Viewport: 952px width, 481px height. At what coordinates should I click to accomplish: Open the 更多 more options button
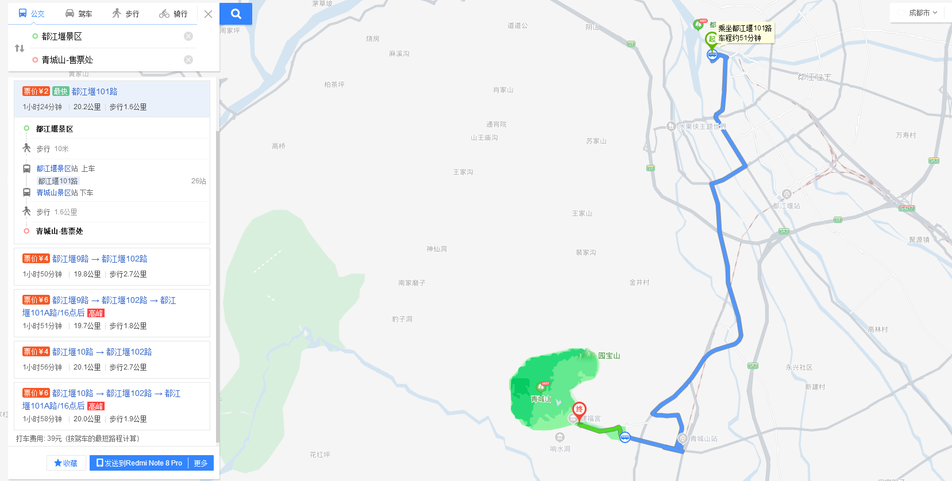pos(201,463)
